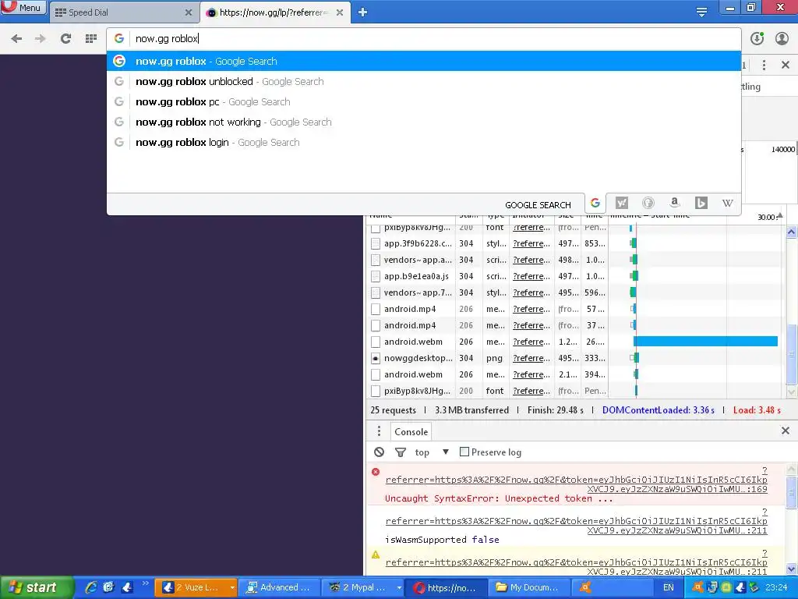798x599 pixels.
Task: Expand quick launch overflow chevron
Action: pos(145,583)
